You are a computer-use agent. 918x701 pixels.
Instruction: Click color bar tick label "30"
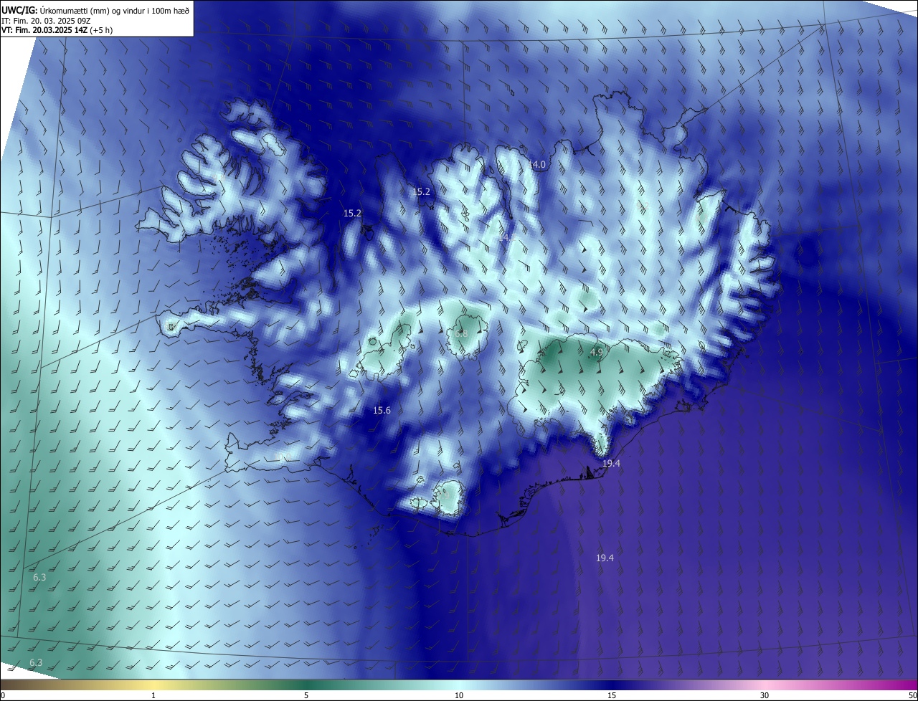coord(765,696)
